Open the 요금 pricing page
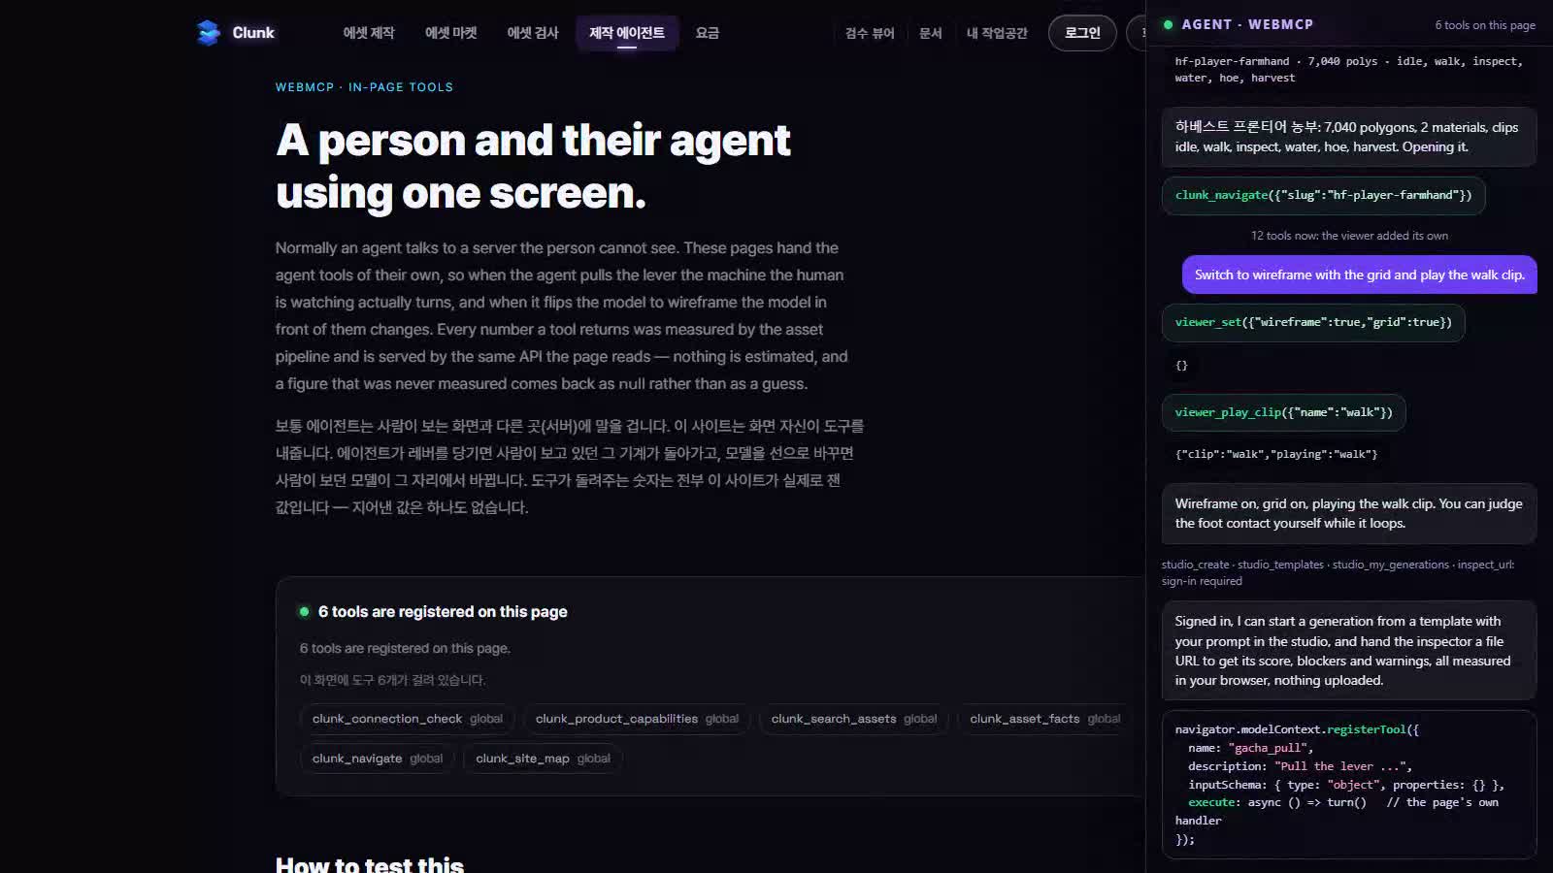 [708, 33]
